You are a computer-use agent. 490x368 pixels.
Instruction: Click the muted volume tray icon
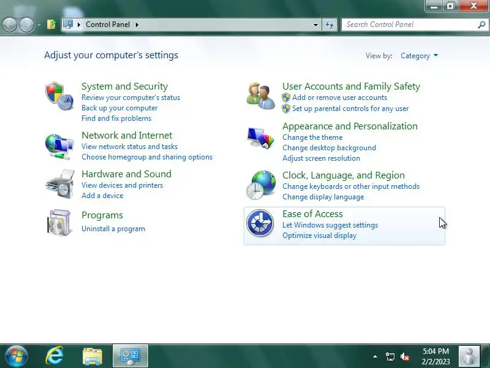405,356
